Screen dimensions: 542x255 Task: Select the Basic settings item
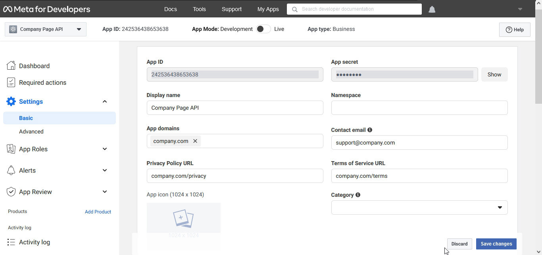(60, 118)
